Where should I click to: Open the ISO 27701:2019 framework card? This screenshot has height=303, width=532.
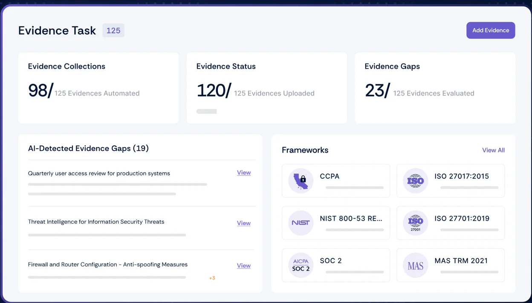pos(451,223)
